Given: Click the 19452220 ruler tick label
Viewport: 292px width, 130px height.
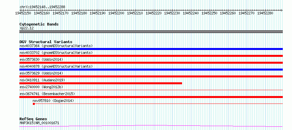Looking at the screenshot, I should (x=154, y=13).
